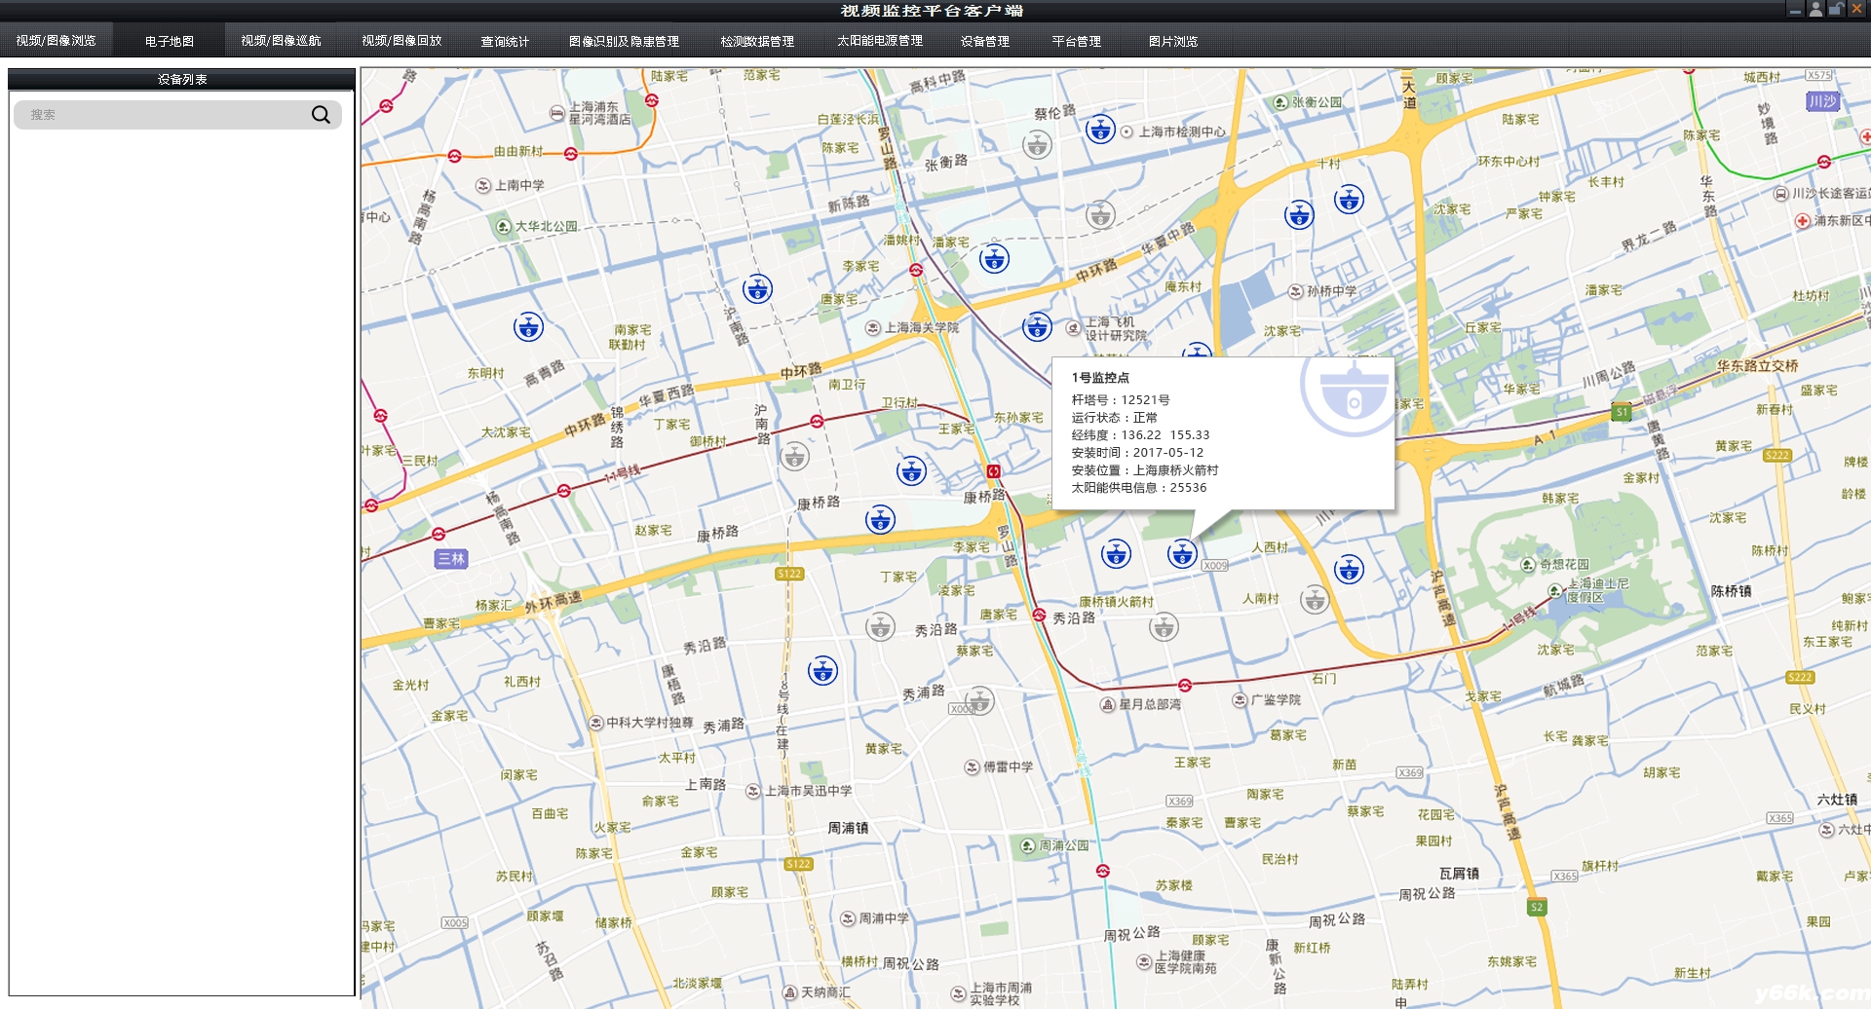Open the user account icon in title bar

click(x=1815, y=9)
